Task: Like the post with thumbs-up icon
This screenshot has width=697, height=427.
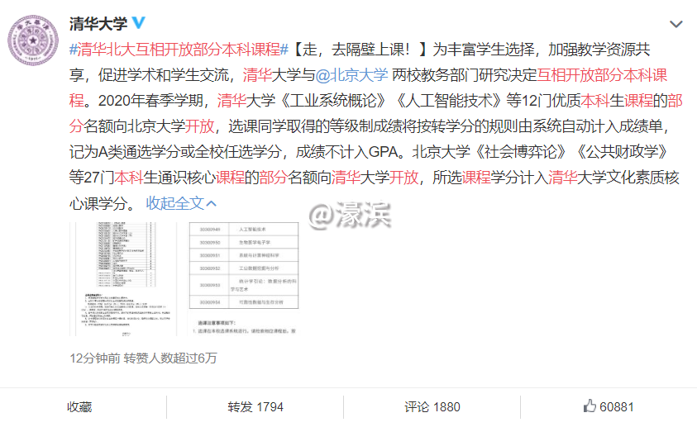Action: click(590, 406)
